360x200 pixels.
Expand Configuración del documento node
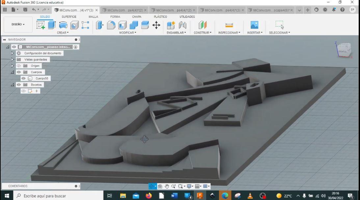[x=12, y=53]
